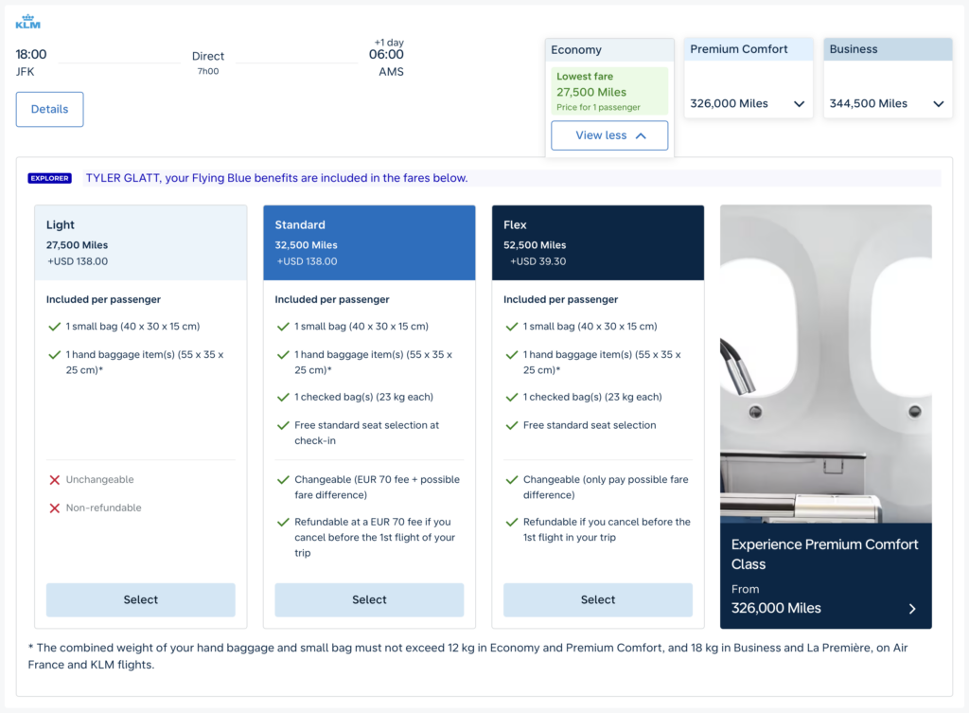
Task: Click the Flying Blue benefits message
Action: tap(277, 178)
